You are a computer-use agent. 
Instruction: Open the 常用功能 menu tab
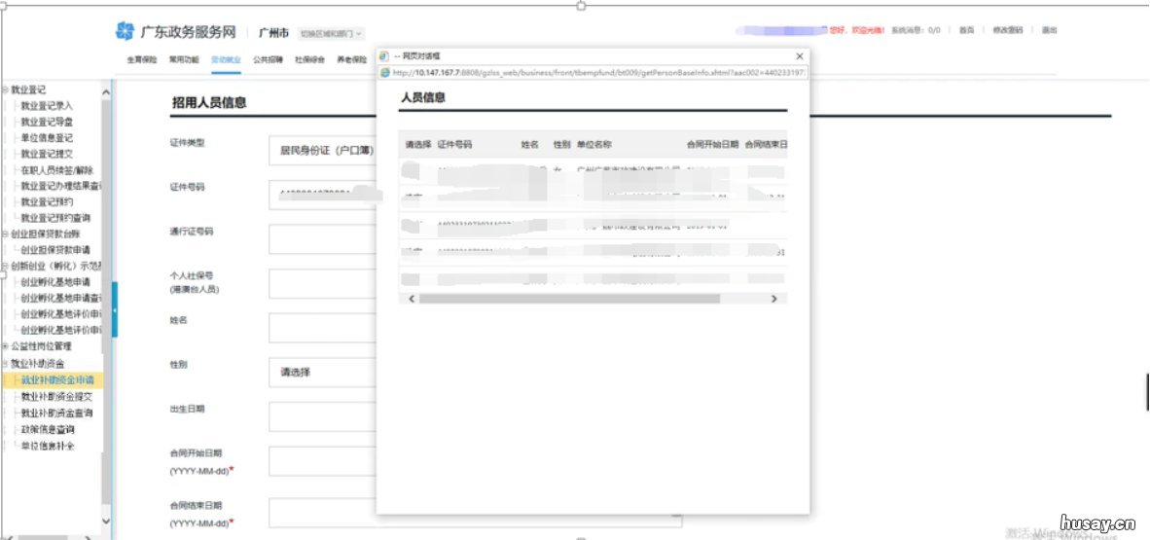[x=183, y=60]
